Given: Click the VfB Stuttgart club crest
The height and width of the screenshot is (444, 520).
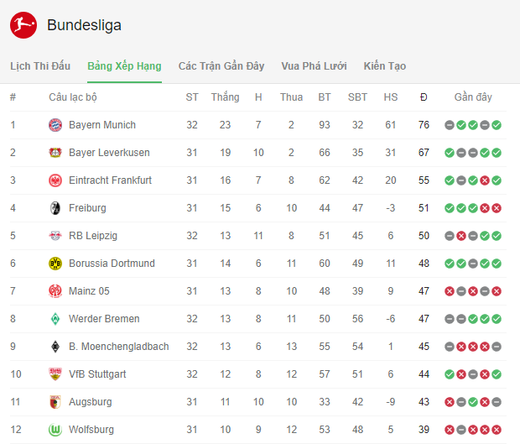Looking at the screenshot, I should [x=55, y=374].
